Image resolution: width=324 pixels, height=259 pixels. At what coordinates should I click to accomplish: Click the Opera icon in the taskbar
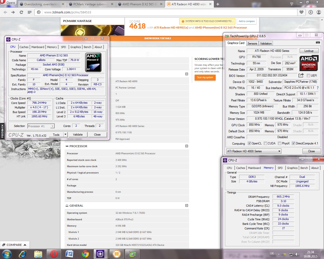pyautogui.click(x=54, y=254)
